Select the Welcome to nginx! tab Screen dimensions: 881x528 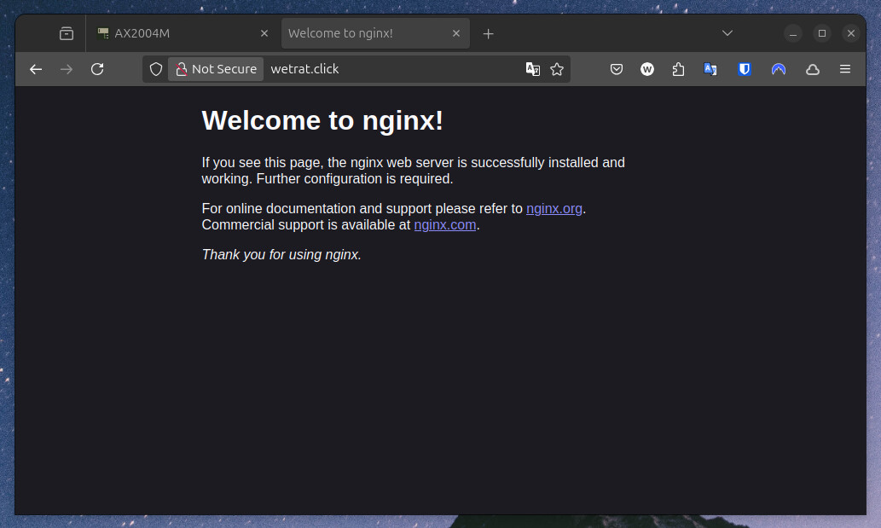coord(375,34)
